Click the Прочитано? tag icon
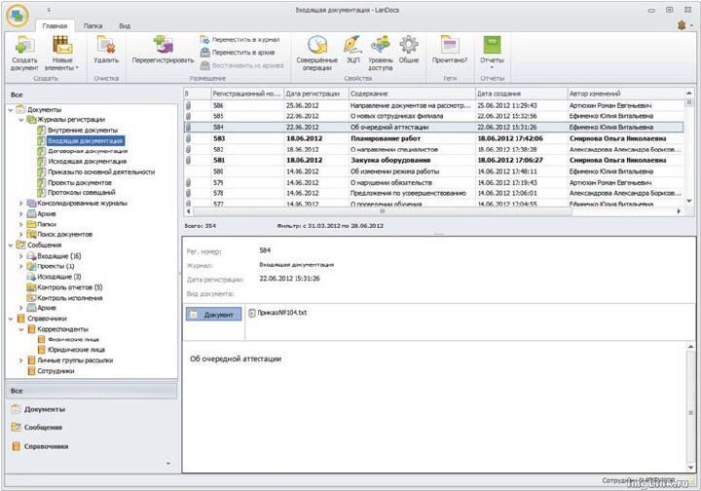The width and height of the screenshot is (701, 491). (x=450, y=50)
